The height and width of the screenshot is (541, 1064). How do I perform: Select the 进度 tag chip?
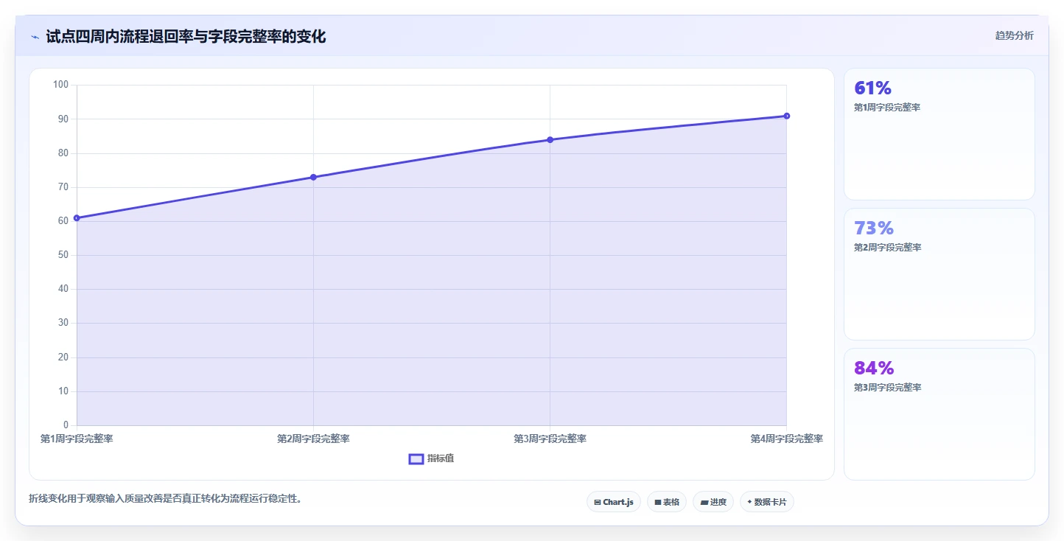coord(713,502)
